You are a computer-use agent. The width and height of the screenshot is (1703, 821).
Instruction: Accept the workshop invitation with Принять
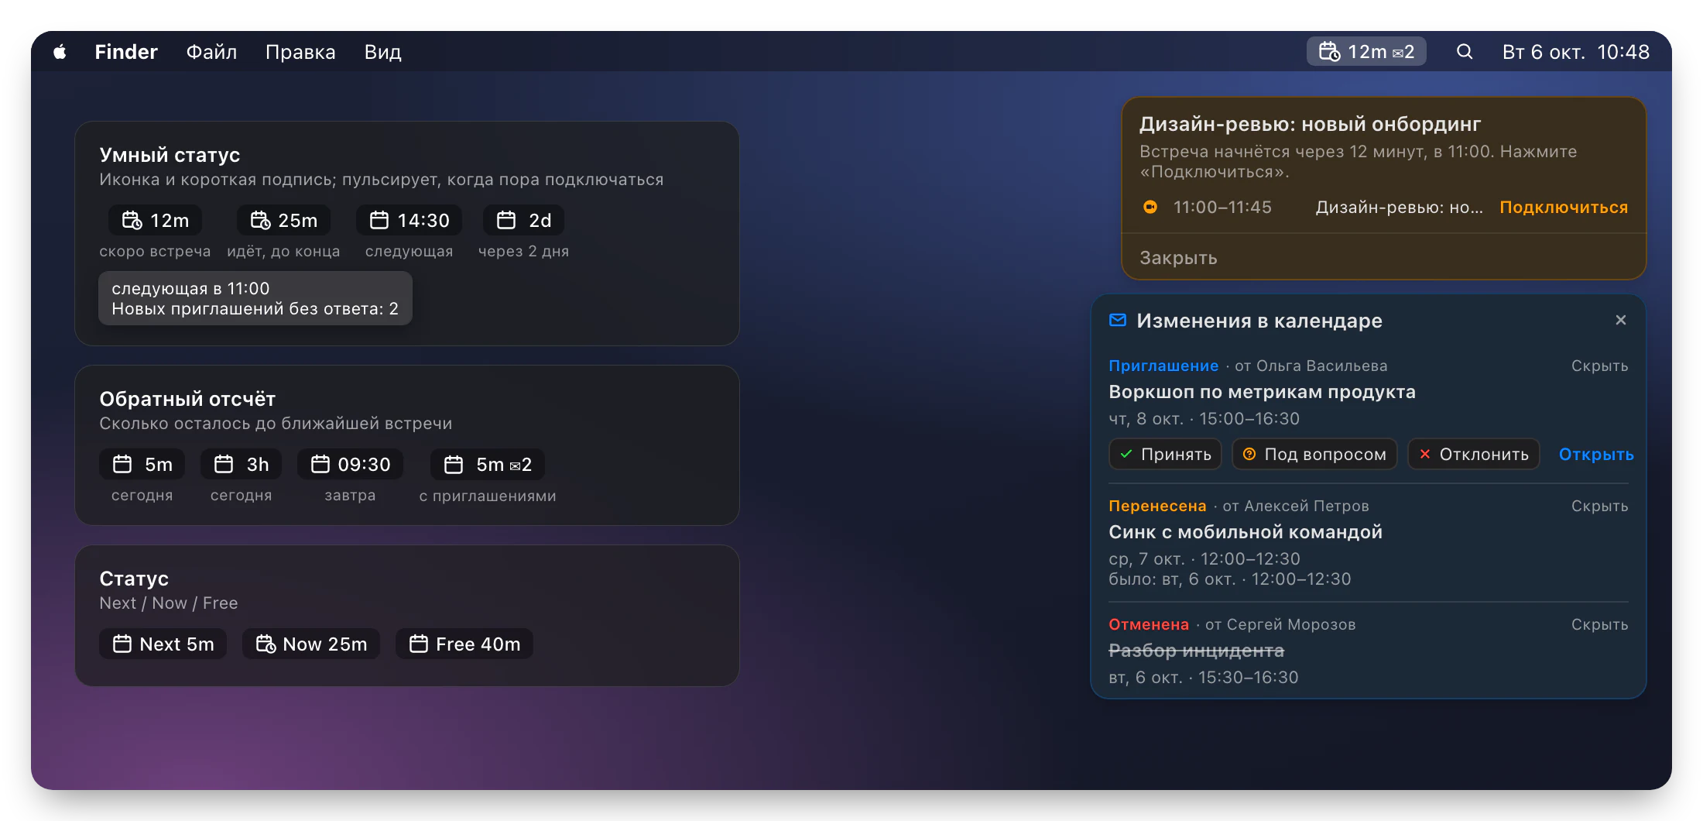[1165, 455]
